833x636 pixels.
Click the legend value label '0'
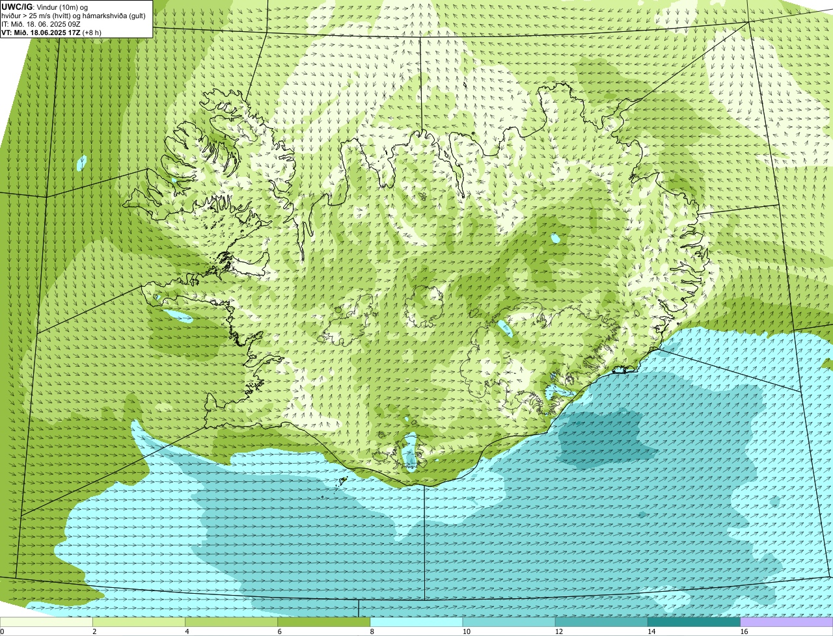[3, 631]
